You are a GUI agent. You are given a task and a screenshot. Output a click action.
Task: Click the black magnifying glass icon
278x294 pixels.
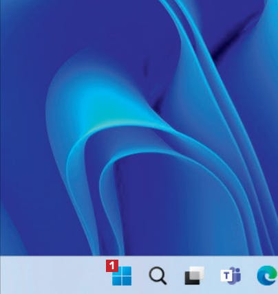coord(158,276)
